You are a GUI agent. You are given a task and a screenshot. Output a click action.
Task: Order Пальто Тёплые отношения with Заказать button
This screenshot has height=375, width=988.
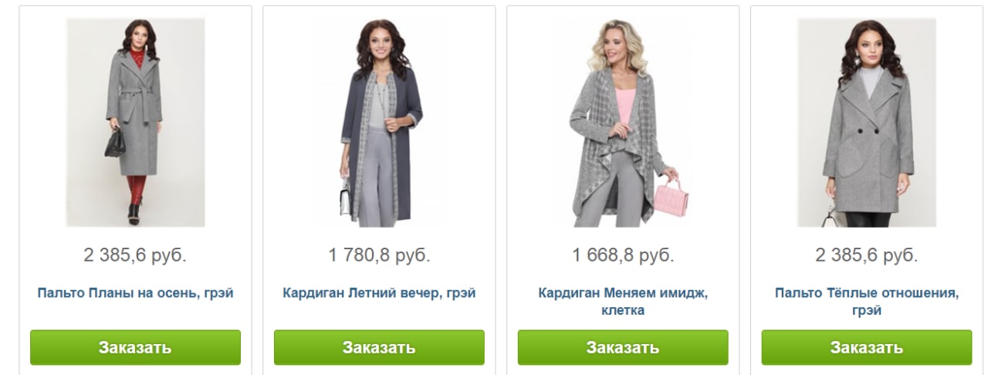tap(867, 347)
